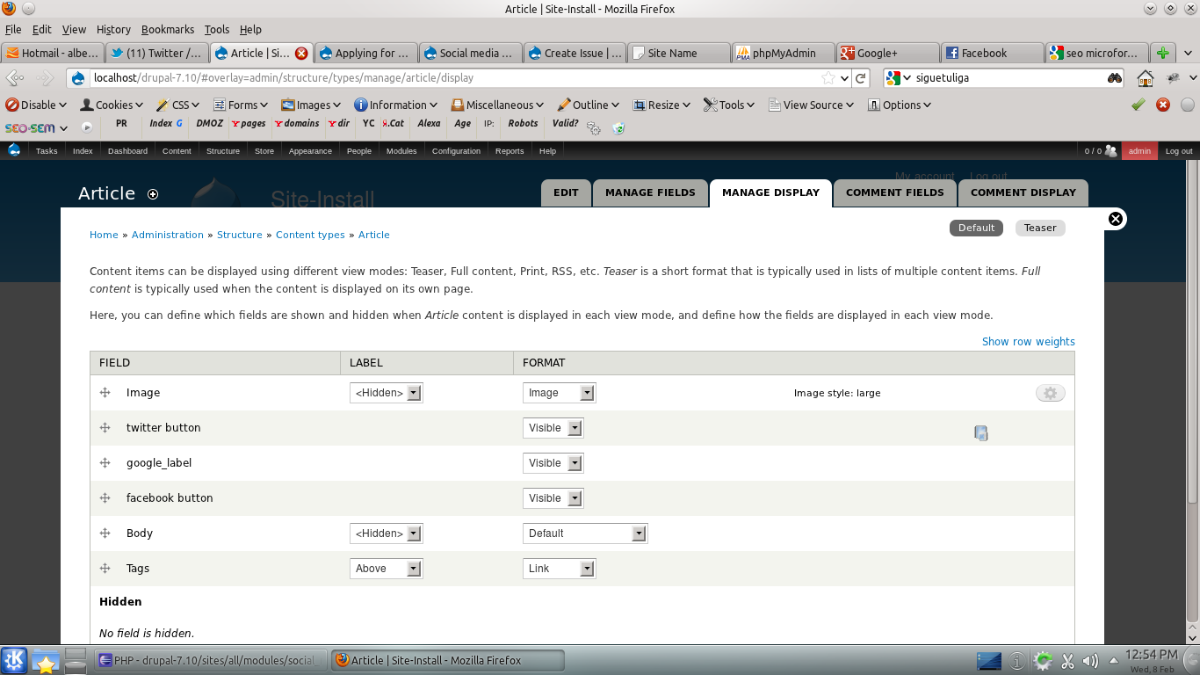The width and height of the screenshot is (1200, 675).
Task: Click the binoculars search icon
Action: pyautogui.click(x=1115, y=77)
